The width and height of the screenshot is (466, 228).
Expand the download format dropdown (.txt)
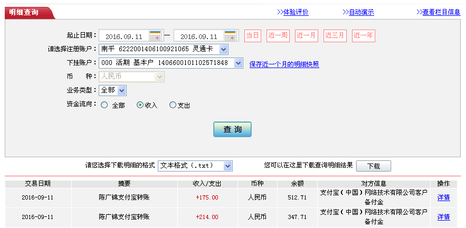(x=227, y=166)
